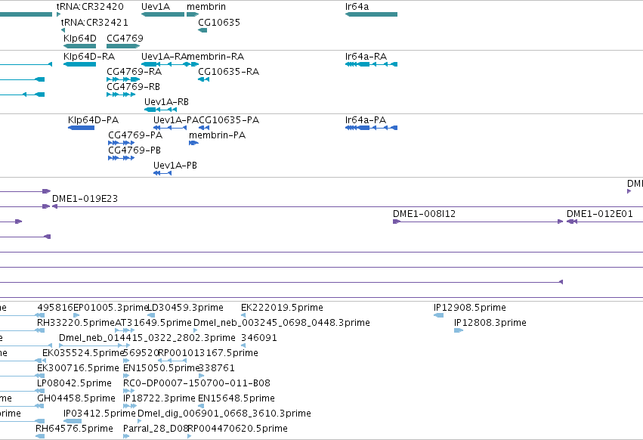Select the IP18722.3prime EST feature
643x440 pixels.
(130, 406)
